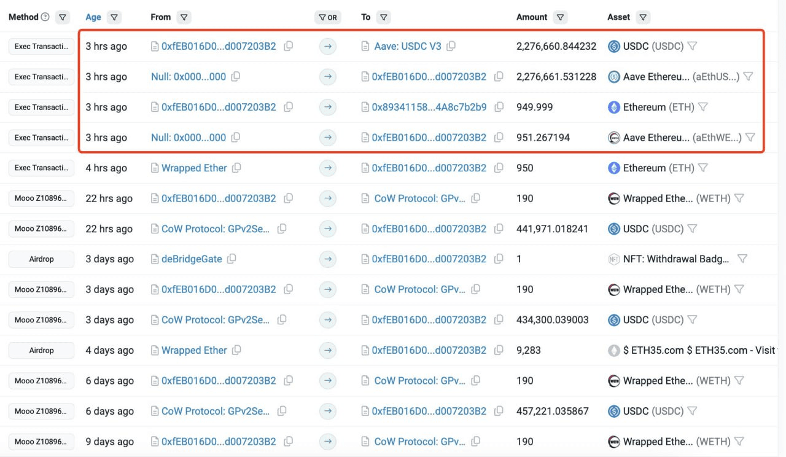Click the Method help question-mark icon
Viewport: 786px width, 457px height.
[45, 17]
